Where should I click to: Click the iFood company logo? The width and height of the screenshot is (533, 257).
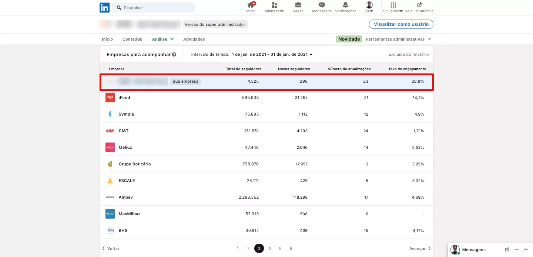(110, 97)
